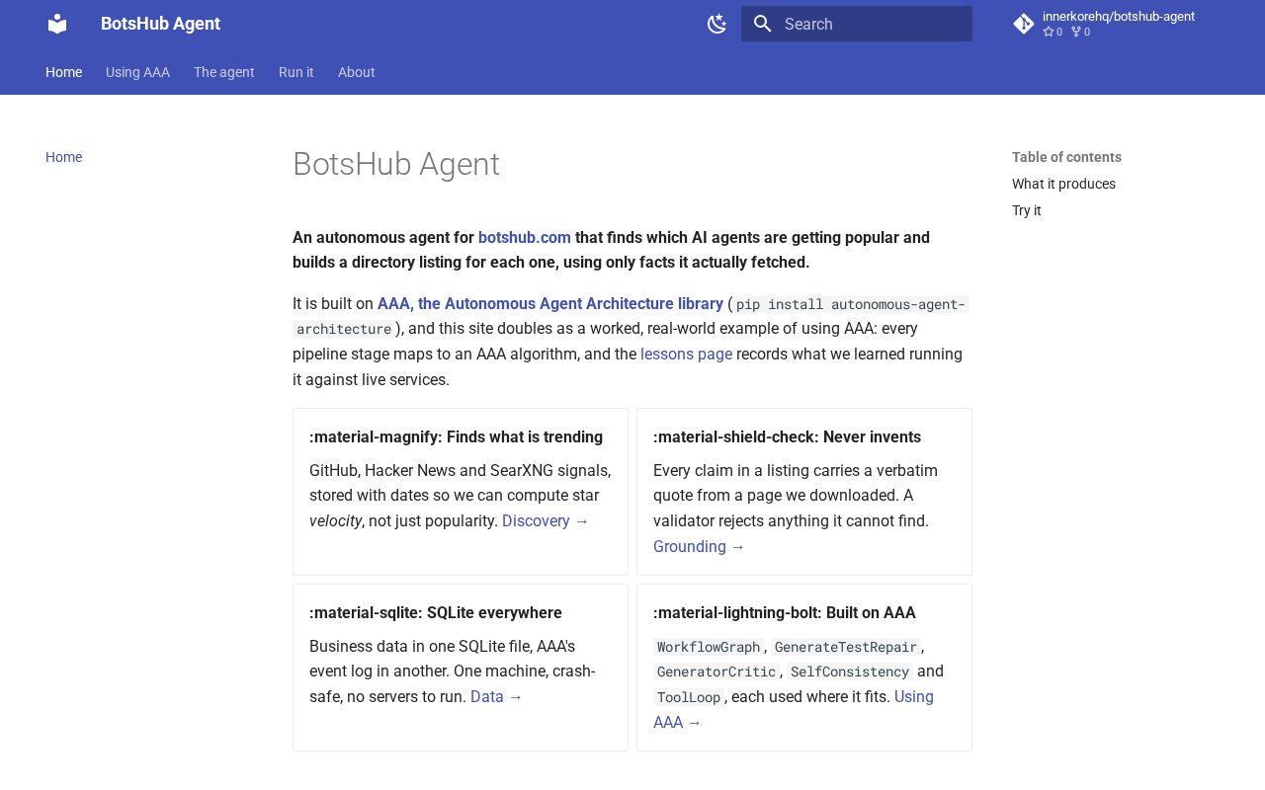This screenshot has height=790, width=1265.
Task: Click the SelfConsistency code label
Action: (850, 671)
